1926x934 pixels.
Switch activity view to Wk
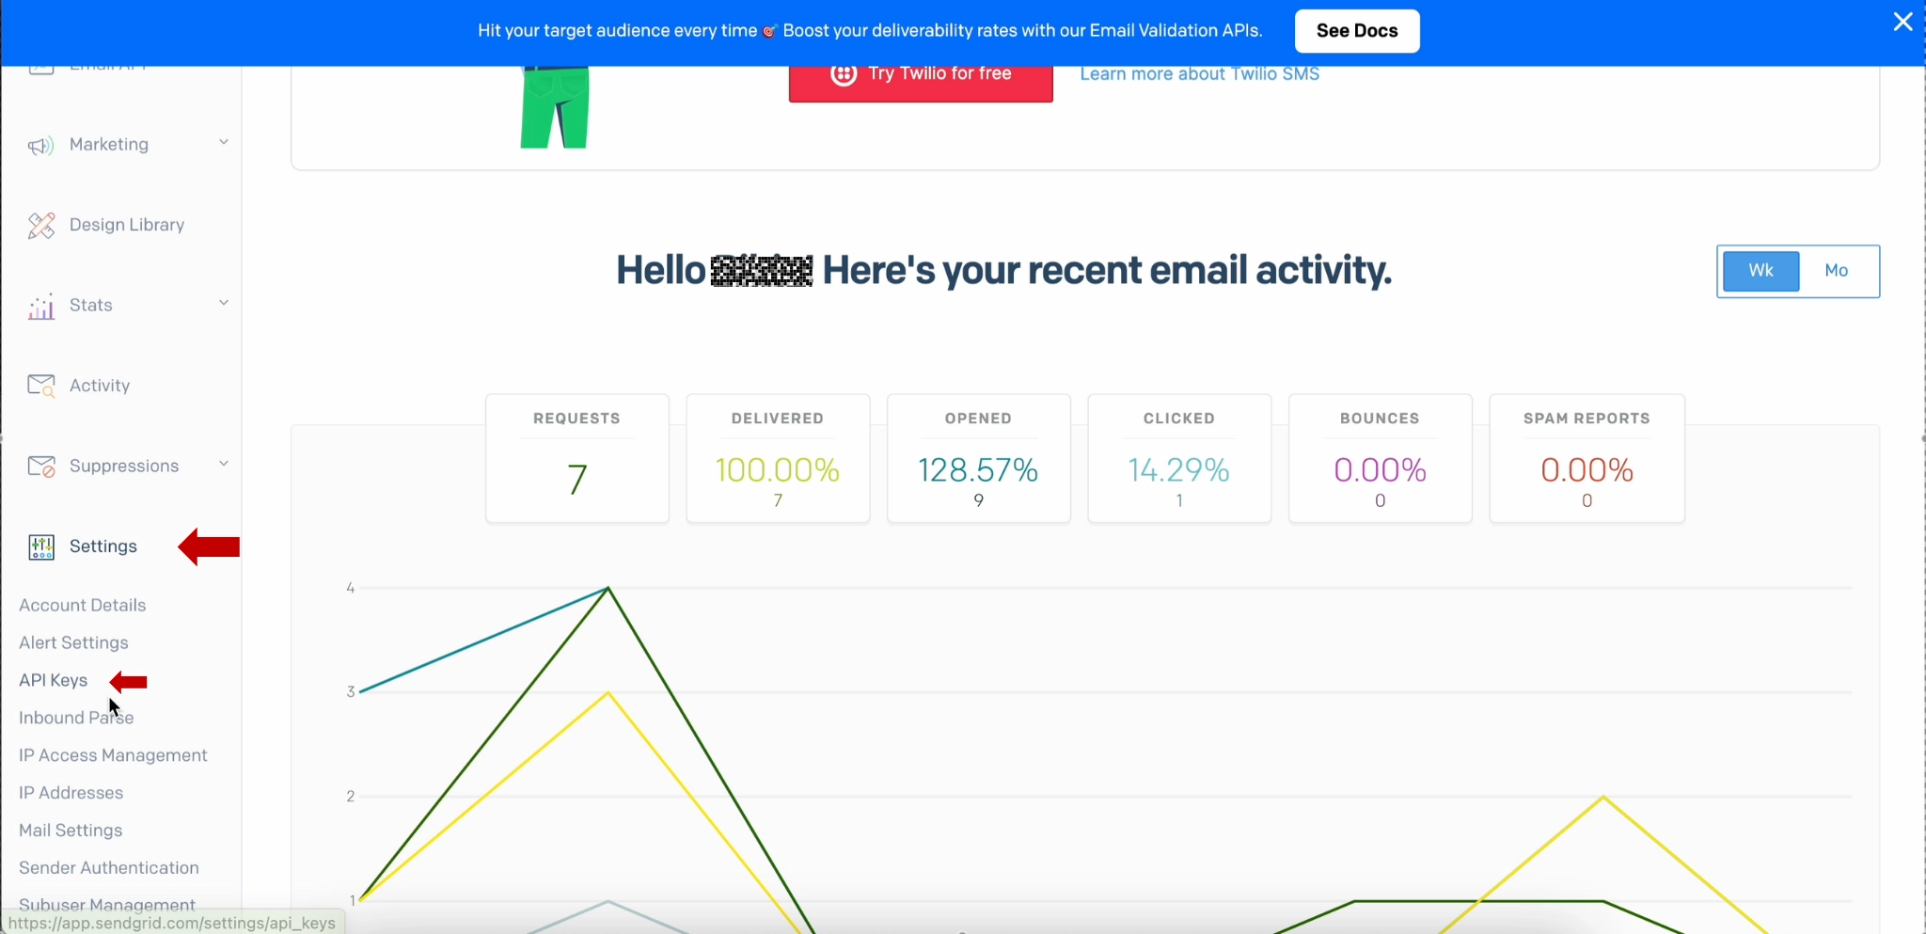pyautogui.click(x=1760, y=271)
